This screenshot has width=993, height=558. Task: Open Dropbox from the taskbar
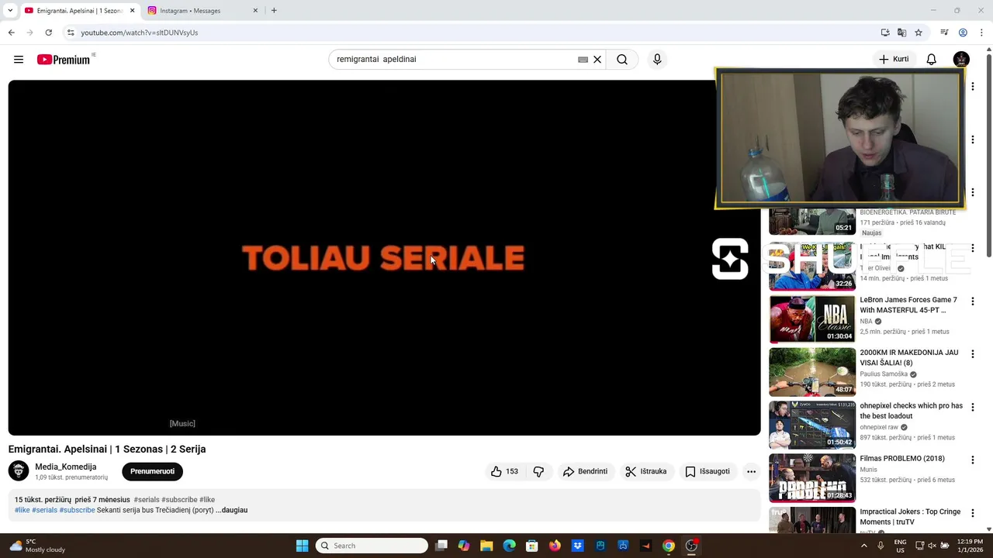(577, 546)
